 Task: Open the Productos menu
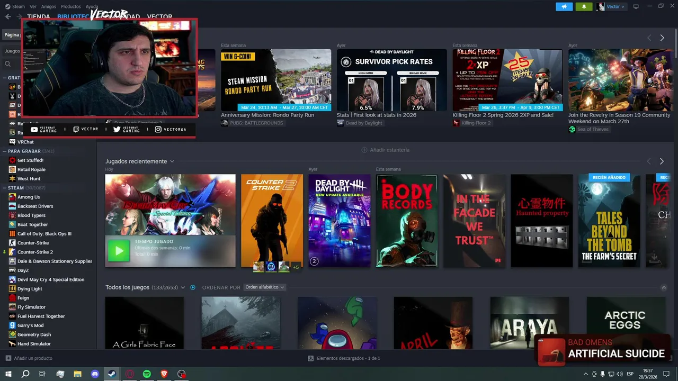(x=70, y=6)
